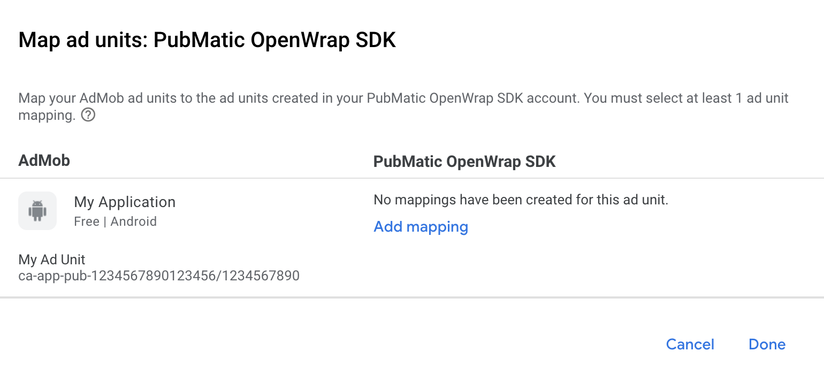Confirm with the Done button
The image size is (824, 382).
[767, 345]
